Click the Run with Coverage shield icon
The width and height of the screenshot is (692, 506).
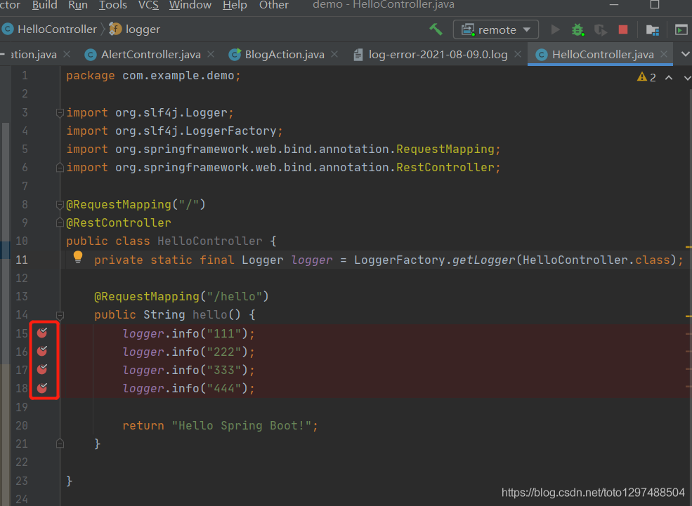click(600, 29)
